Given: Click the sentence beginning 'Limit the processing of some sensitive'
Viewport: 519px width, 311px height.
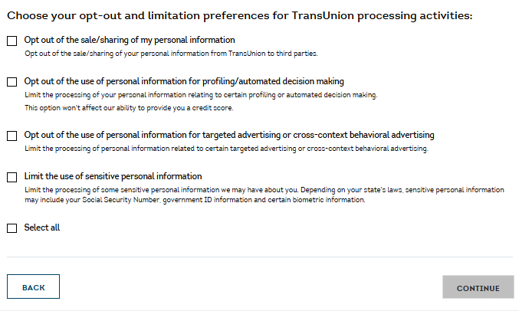Looking at the screenshot, I should coord(264,190).
